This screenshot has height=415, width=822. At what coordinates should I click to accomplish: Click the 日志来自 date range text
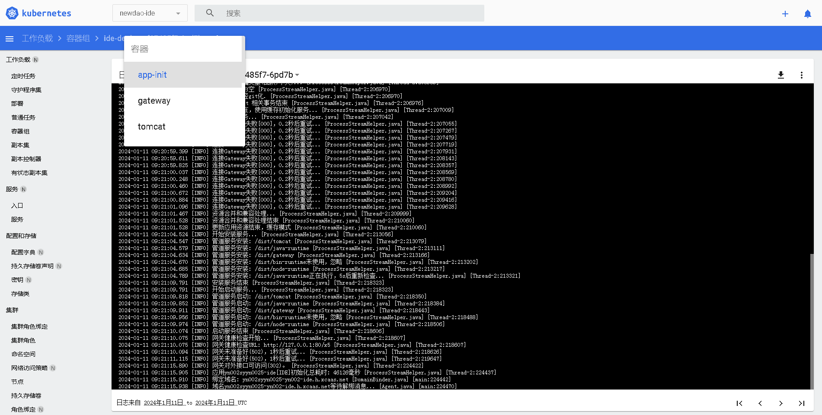pyautogui.click(x=182, y=403)
